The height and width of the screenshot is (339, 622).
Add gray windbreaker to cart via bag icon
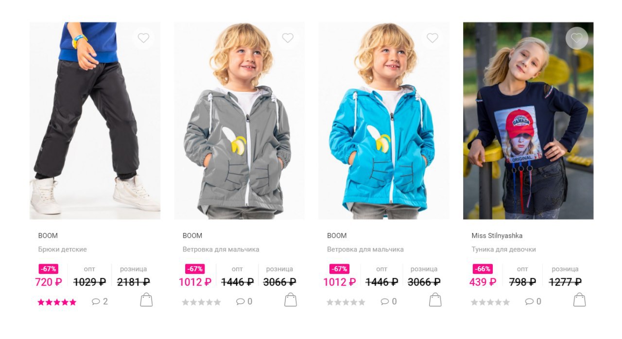point(291,300)
